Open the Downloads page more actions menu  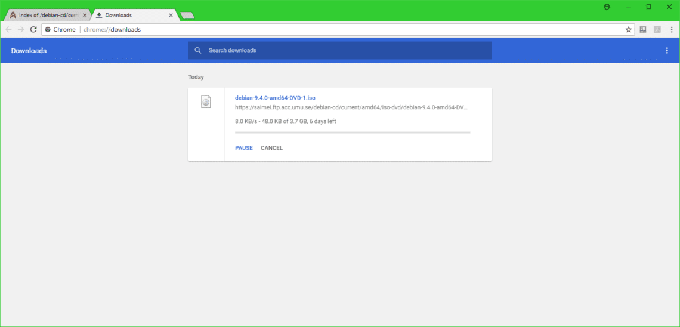point(667,50)
